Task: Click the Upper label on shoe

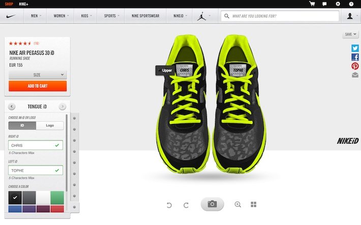Action: (x=165, y=71)
